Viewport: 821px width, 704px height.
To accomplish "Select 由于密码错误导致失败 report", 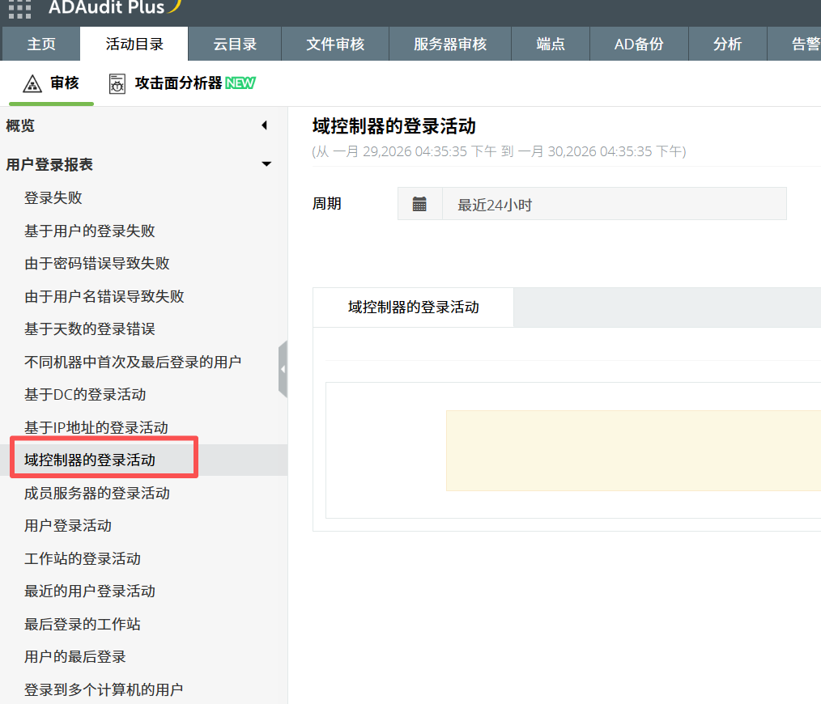I will tap(97, 264).
